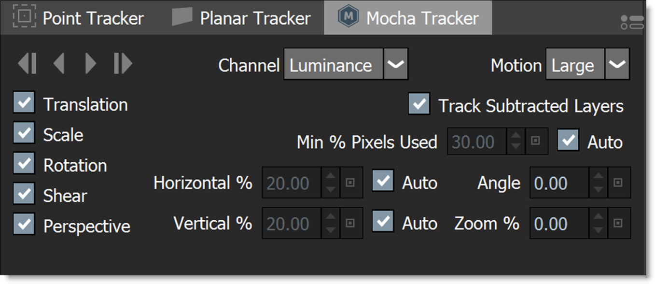
Task: Track forward to end button
Action: click(x=123, y=64)
